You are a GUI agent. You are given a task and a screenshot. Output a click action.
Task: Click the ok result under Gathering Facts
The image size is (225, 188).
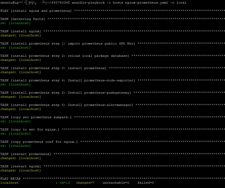pos(16,23)
